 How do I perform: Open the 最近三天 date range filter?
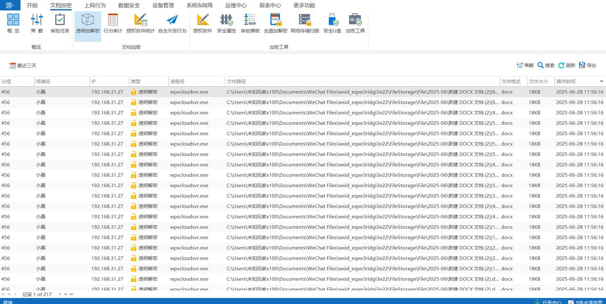click(23, 65)
